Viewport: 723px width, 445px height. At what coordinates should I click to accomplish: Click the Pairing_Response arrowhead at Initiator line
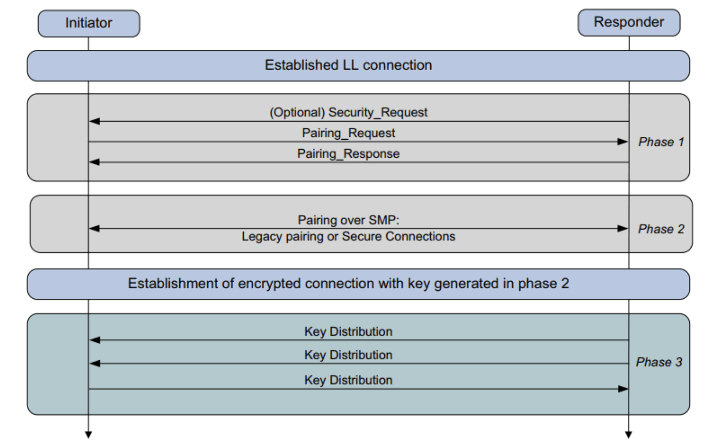pos(95,162)
